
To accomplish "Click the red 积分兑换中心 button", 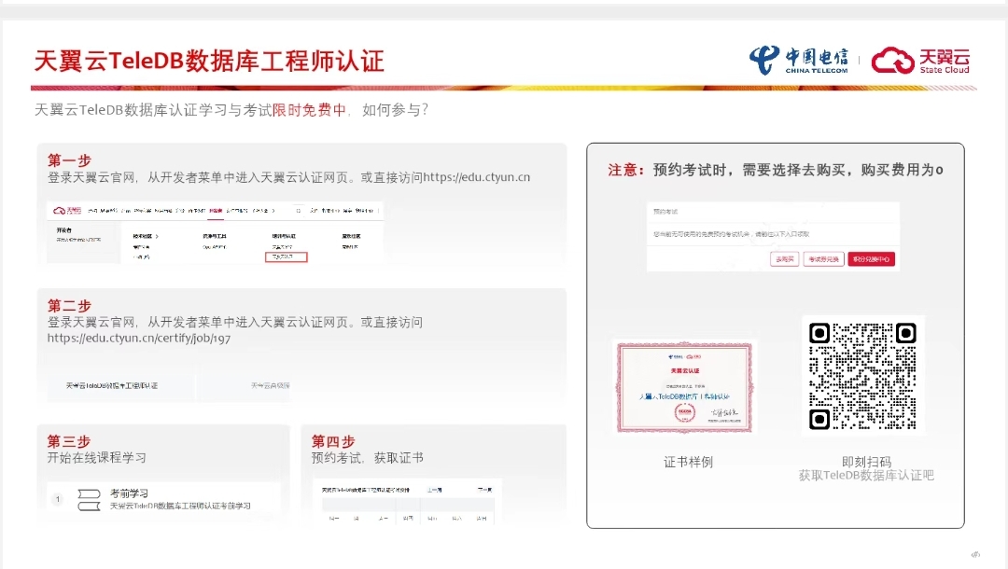I will [x=871, y=258].
